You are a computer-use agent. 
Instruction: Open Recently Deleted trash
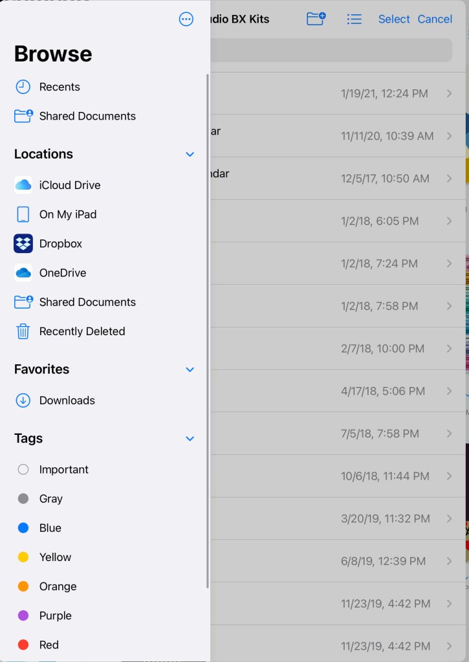coord(82,331)
